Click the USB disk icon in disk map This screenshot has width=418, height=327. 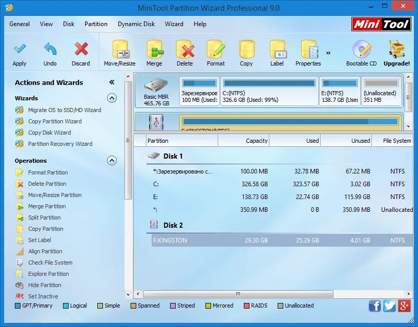(x=156, y=122)
